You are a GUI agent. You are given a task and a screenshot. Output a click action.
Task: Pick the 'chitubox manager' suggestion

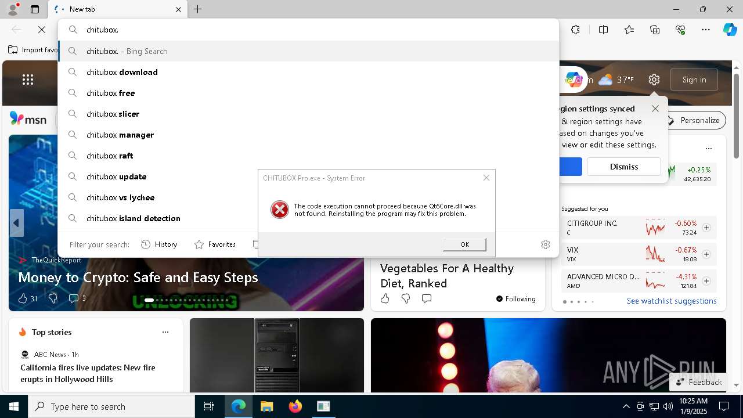(x=308, y=135)
